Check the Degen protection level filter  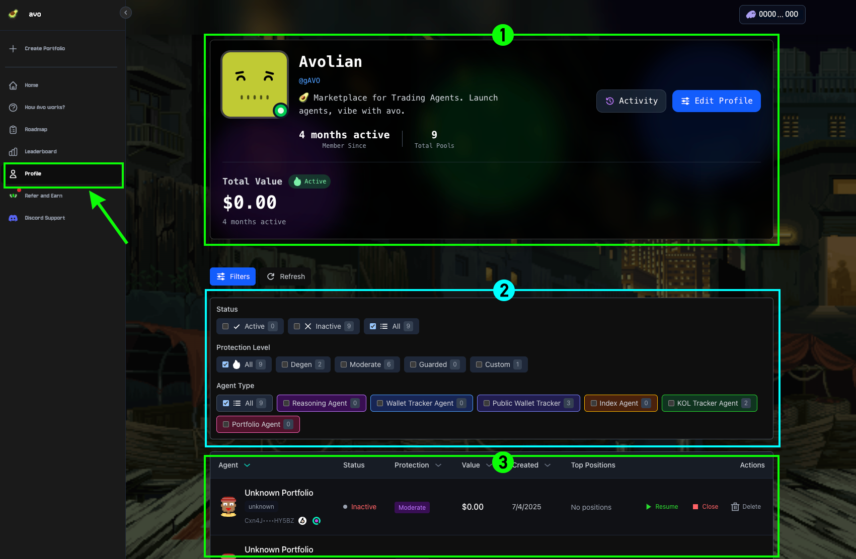tap(285, 364)
